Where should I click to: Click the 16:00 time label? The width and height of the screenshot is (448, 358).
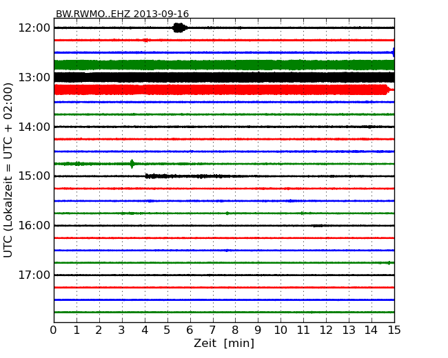click(34, 226)
